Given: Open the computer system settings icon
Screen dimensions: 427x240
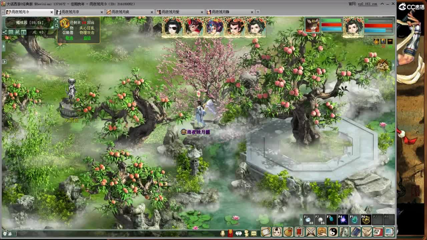Looking at the screenshot, I should (389, 231).
